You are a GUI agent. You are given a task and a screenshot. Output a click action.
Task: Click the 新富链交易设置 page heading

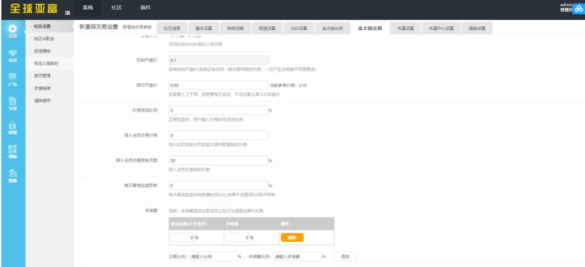[x=99, y=27]
